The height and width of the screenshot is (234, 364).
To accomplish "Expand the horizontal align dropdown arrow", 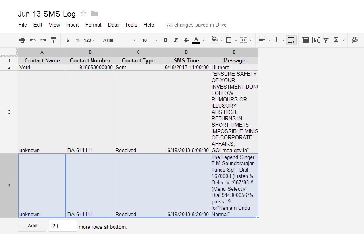I will (269, 41).
